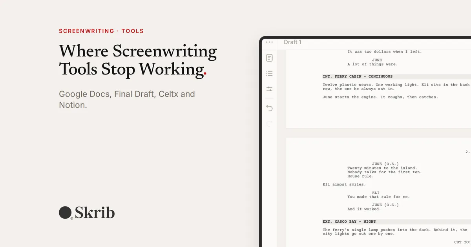Click 'Twelve plastic seats' action paragraph
The height and width of the screenshot is (247, 471).
point(396,87)
